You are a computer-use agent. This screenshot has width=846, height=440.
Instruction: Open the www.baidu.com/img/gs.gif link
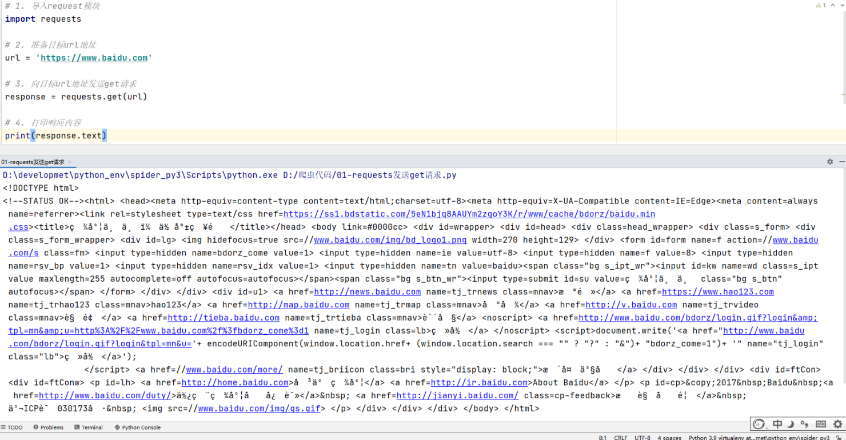tap(259, 409)
